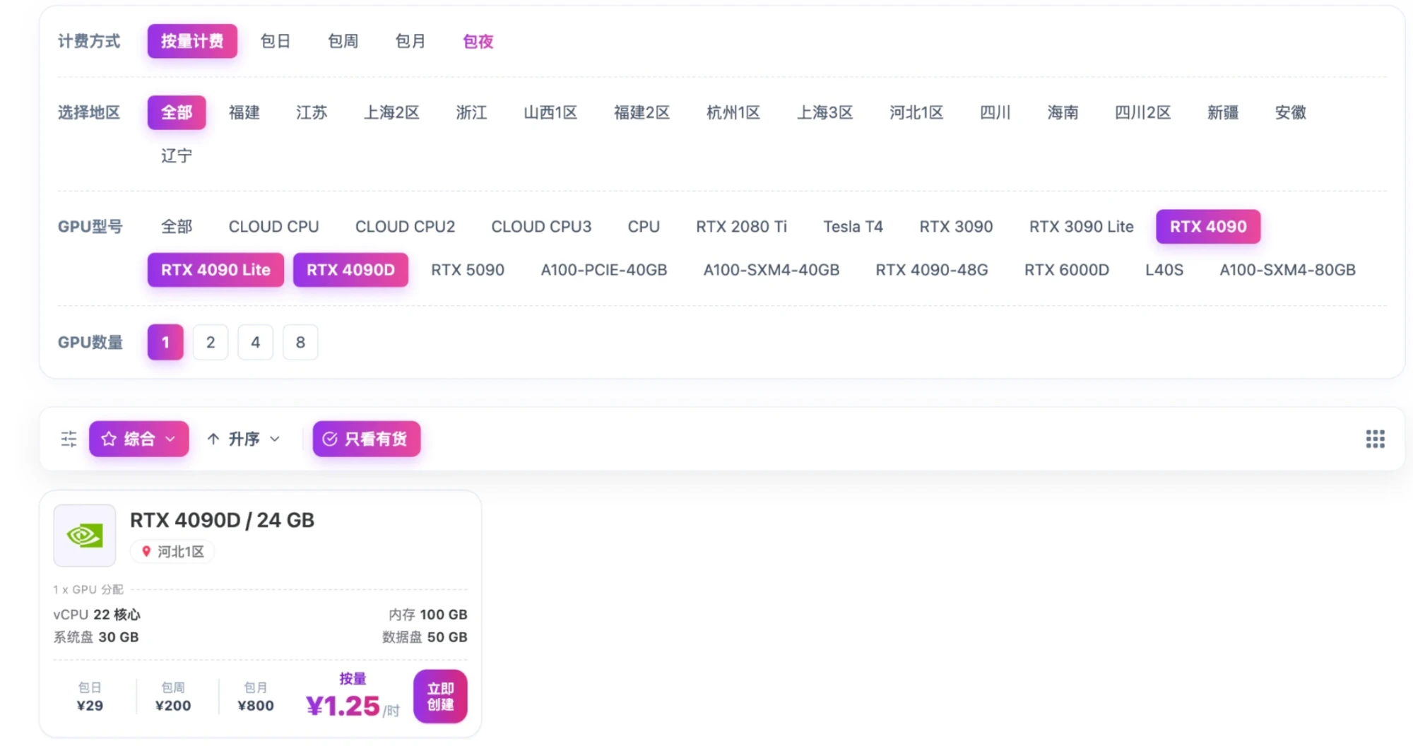
Task: Toggle the RTX 4090 Lite model filter
Action: (x=215, y=269)
